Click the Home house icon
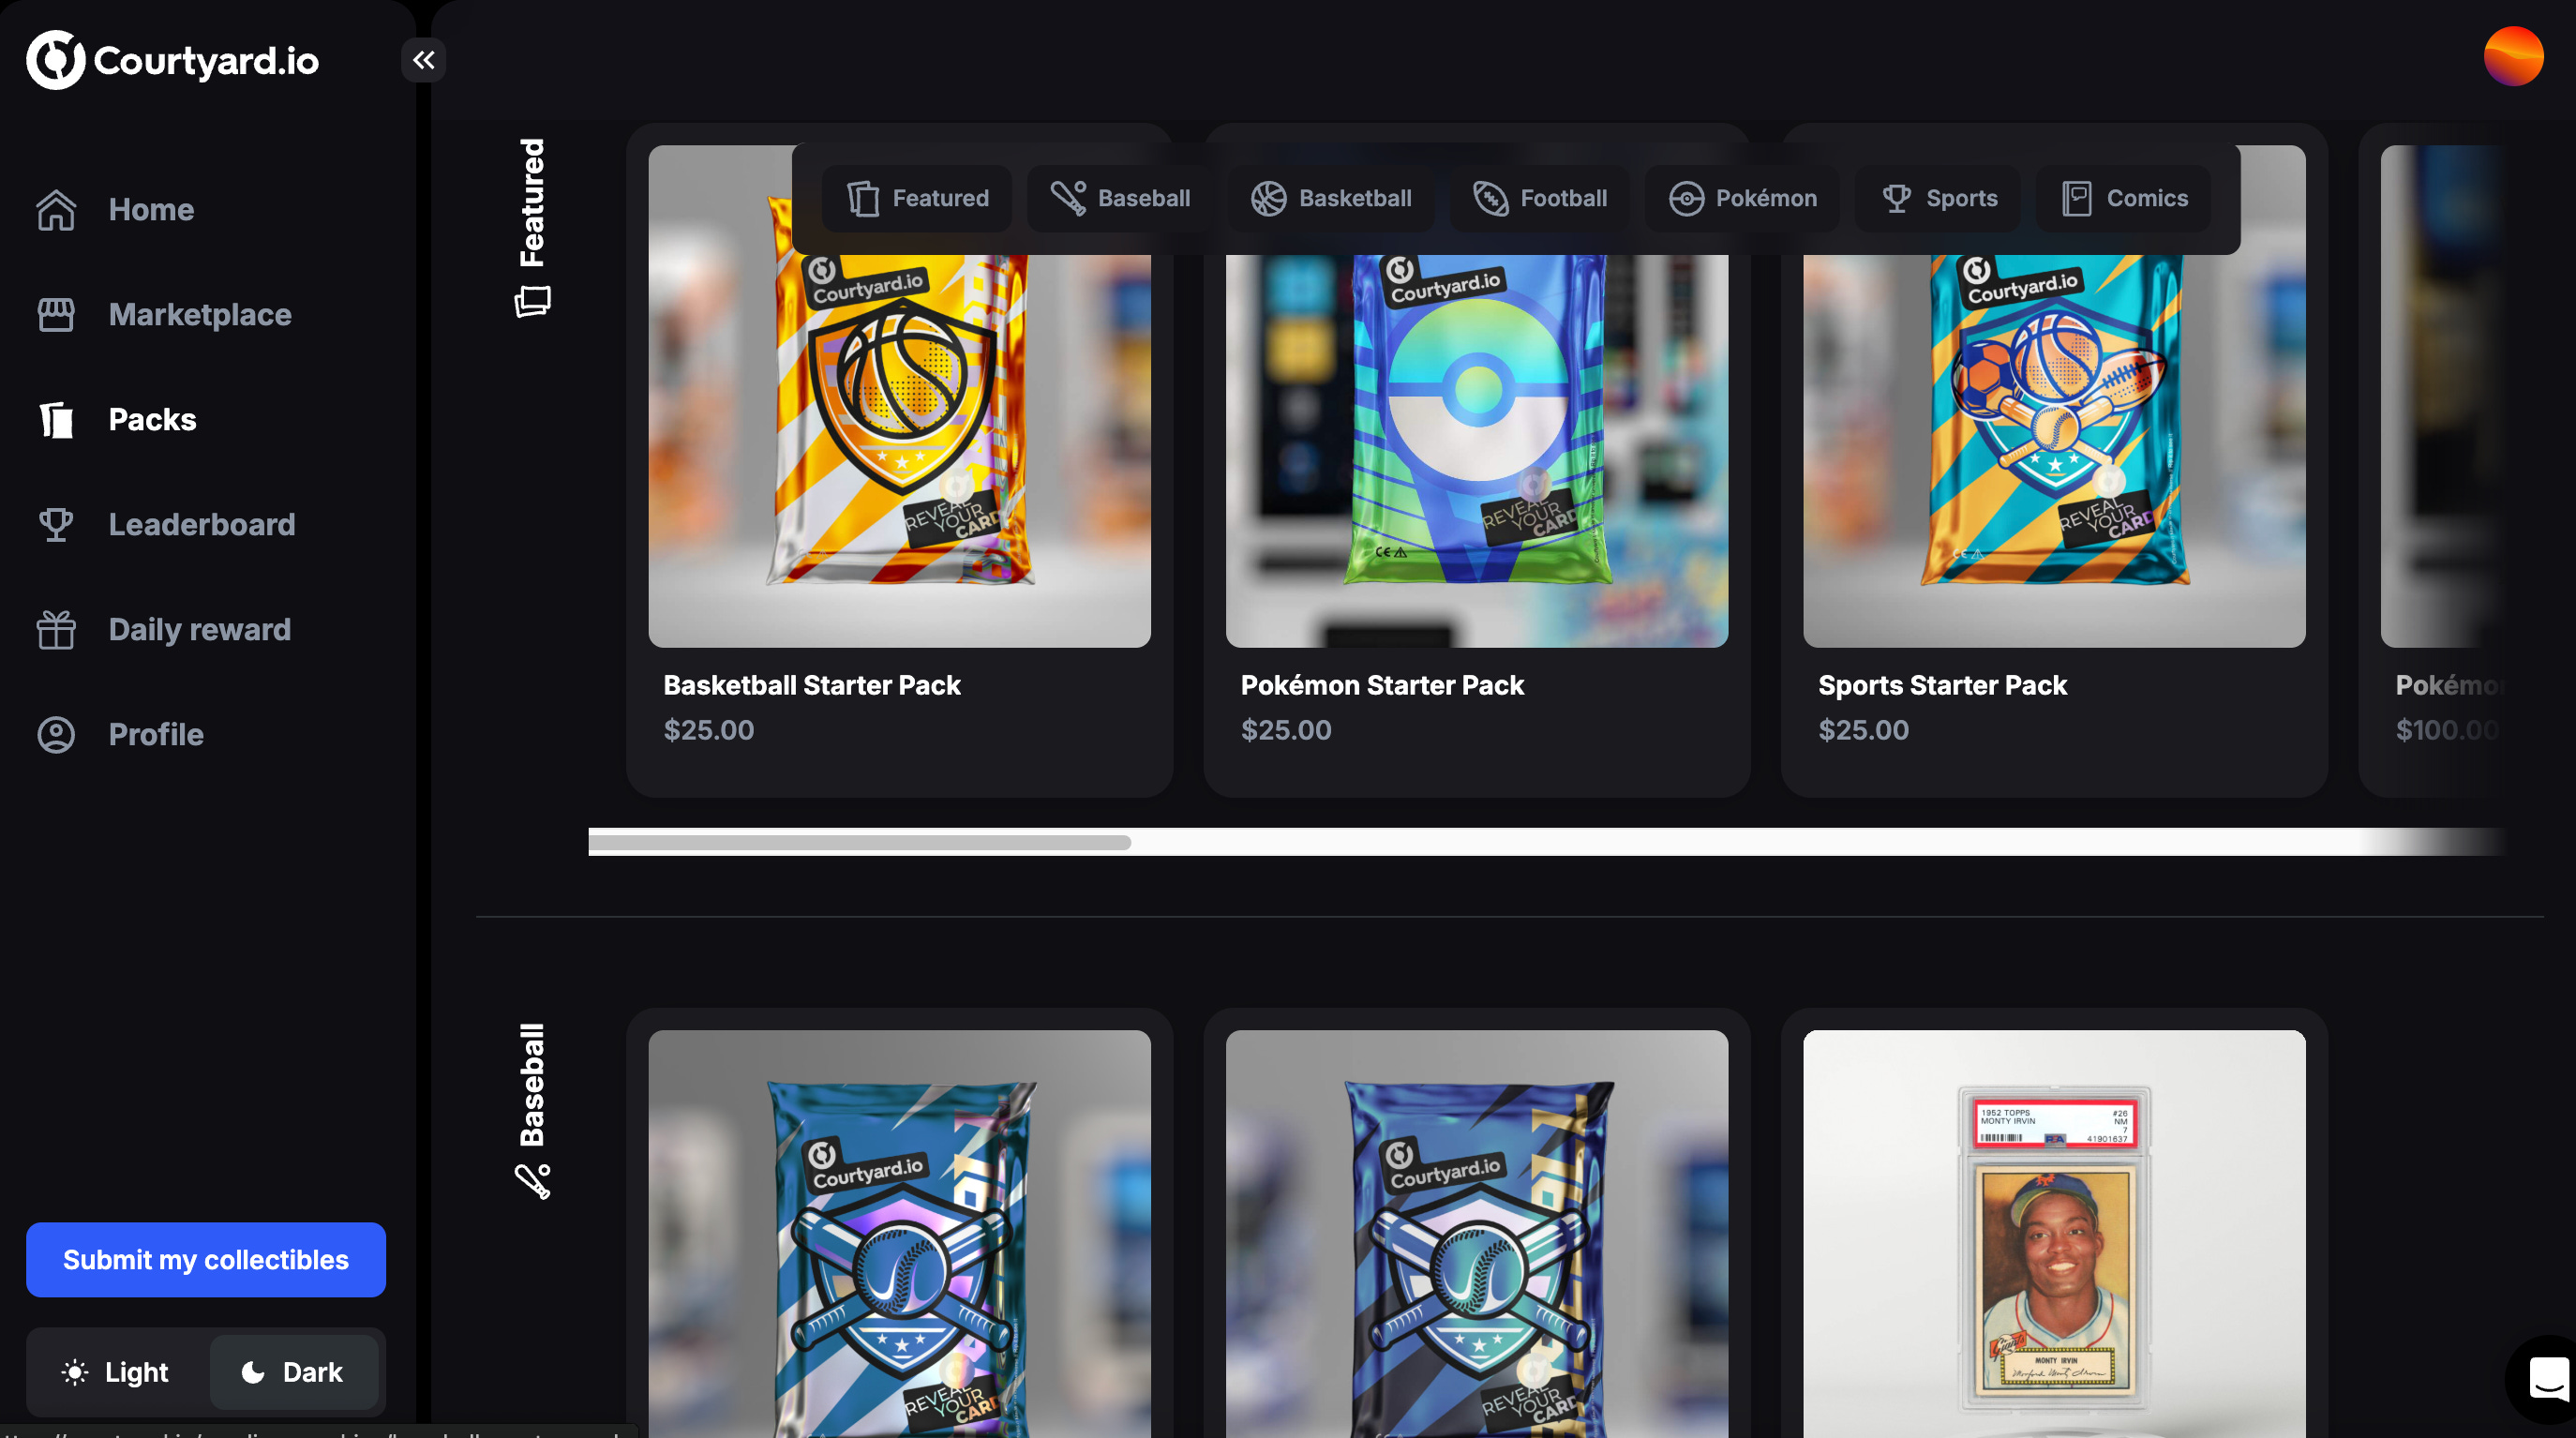 [56, 210]
